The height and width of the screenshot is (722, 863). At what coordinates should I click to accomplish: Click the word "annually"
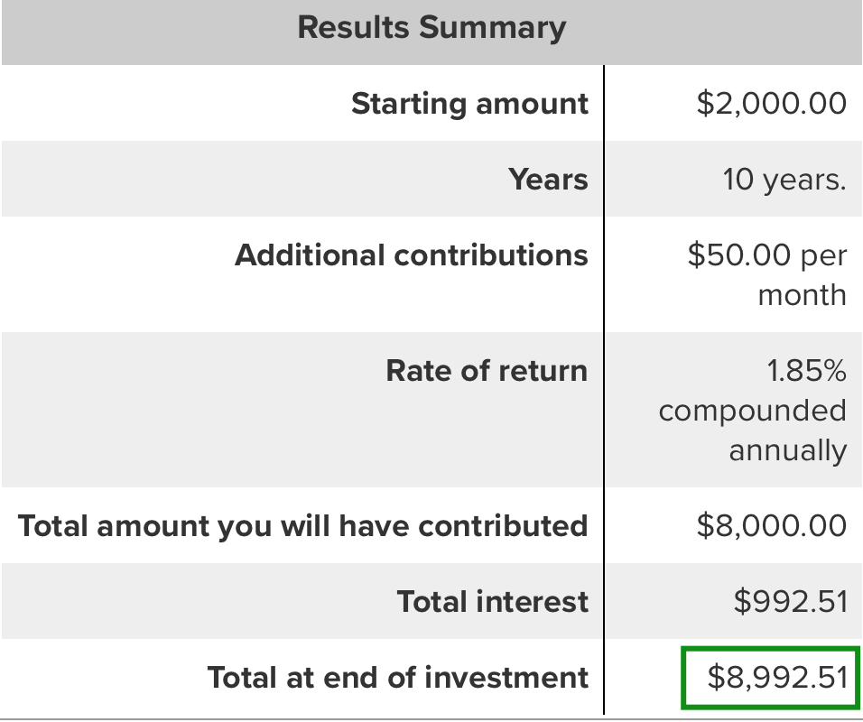(787, 450)
